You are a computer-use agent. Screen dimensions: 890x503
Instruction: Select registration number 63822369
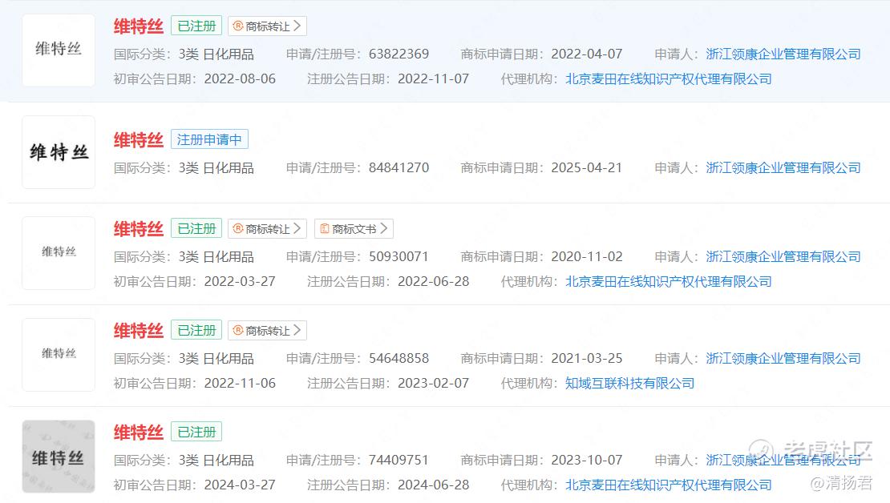[399, 54]
